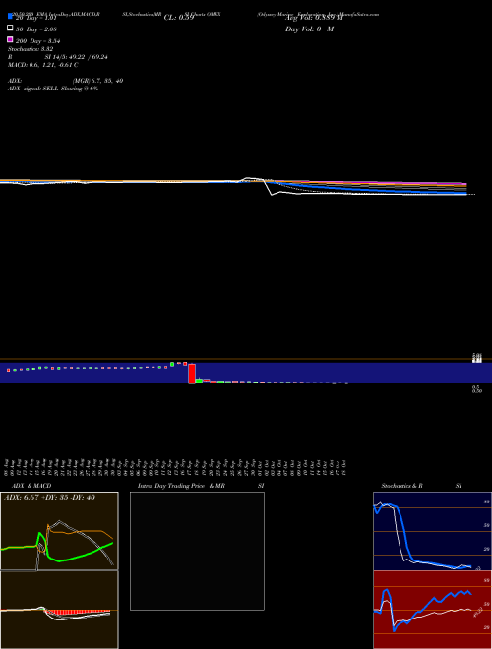Click the large red candle in the price strip
The image size is (492, 649).
click(x=192, y=374)
